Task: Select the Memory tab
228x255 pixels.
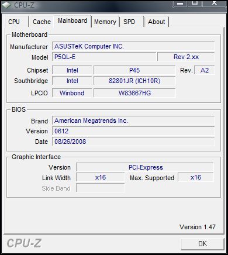Action: pos(105,22)
